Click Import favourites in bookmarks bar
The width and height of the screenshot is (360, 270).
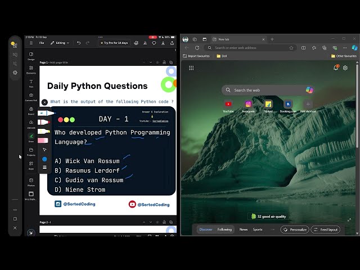(x=196, y=56)
